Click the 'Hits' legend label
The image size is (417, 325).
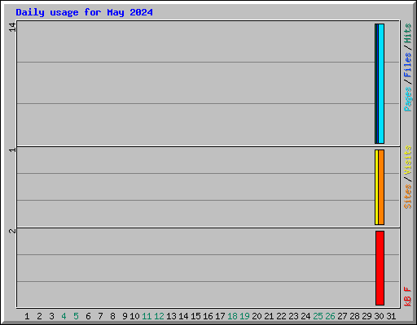click(x=407, y=33)
